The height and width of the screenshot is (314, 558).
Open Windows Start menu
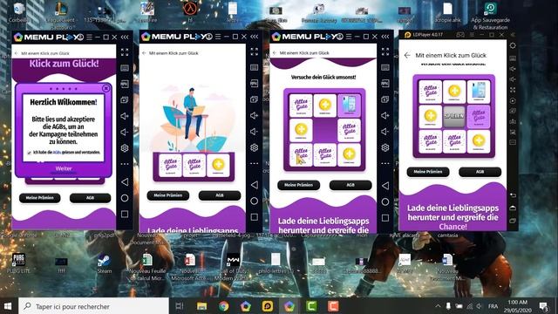[8, 306]
